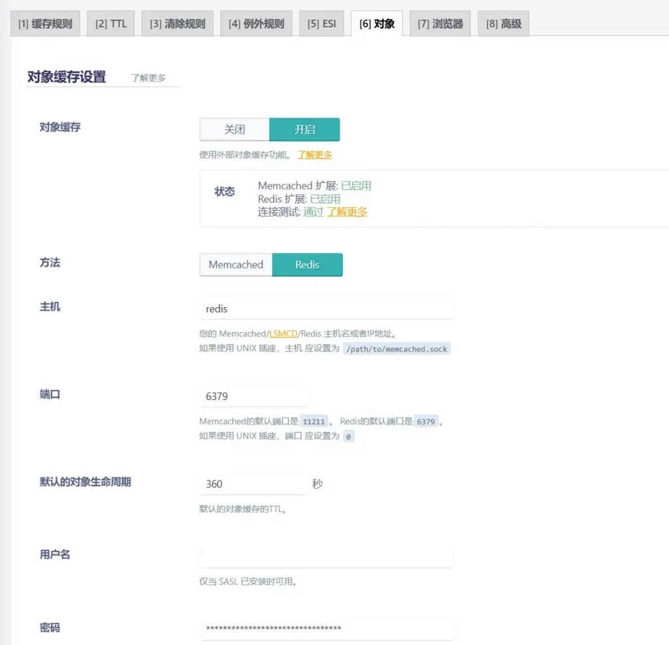Screen dimensions: 669x645
Task: Select the [3] 清除规则 tab
Action: point(178,24)
